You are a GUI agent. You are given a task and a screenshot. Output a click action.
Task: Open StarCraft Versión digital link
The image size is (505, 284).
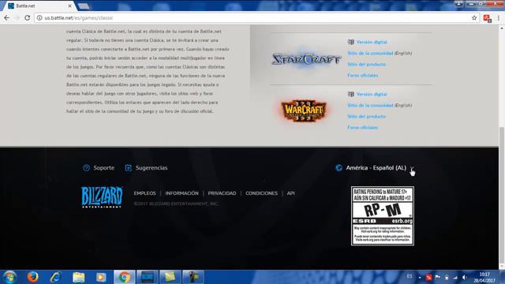click(x=372, y=42)
